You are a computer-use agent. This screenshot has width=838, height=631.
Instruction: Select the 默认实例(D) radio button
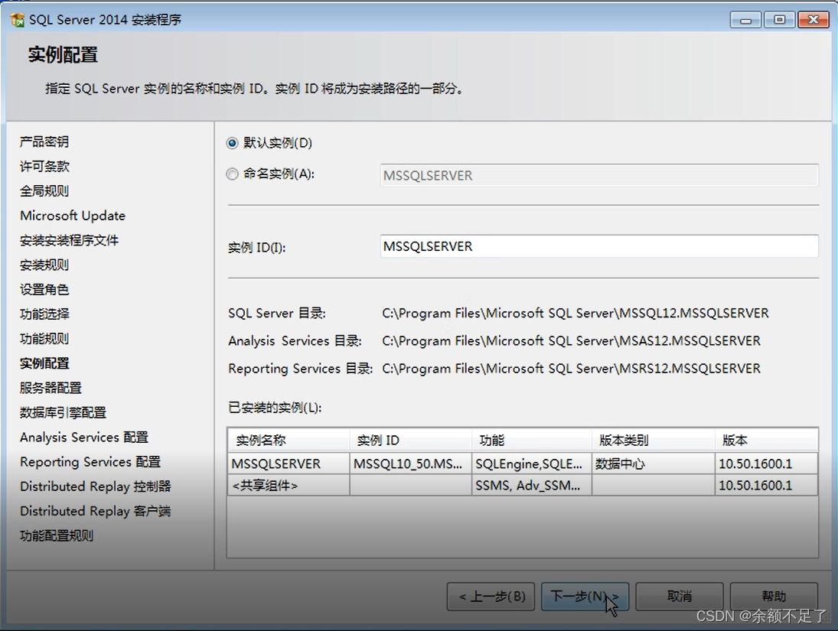232,143
